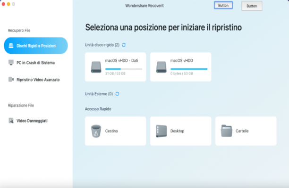Click the blue-outlined Button in title bar
The image size is (289, 188).
coord(223,5)
